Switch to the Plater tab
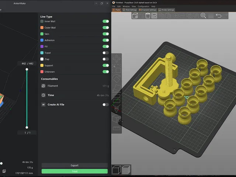 [117, 10]
